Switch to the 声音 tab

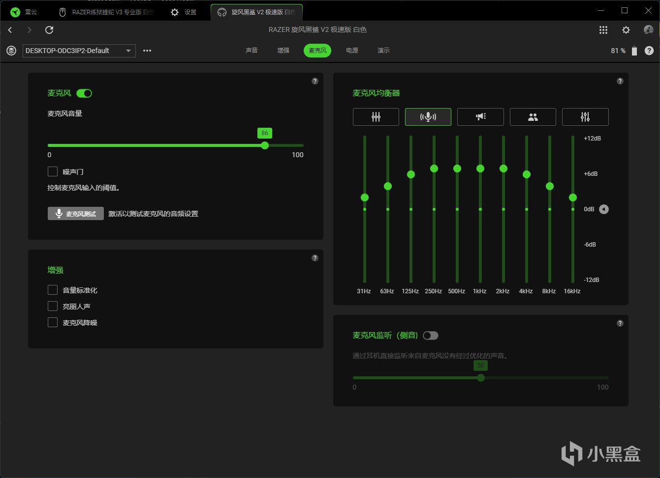[x=251, y=51]
